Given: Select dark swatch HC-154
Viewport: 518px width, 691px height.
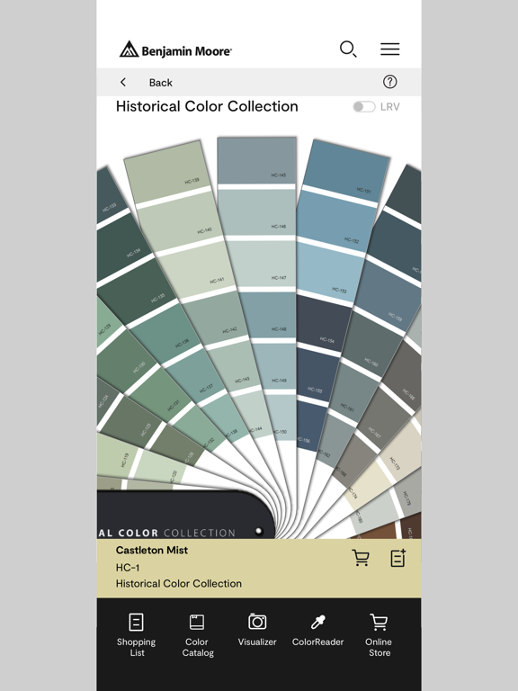Looking at the screenshot, I should point(323,322).
